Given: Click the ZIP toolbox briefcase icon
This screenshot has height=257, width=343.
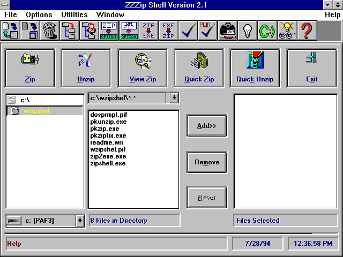Looking at the screenshot, I should pyautogui.click(x=227, y=31).
